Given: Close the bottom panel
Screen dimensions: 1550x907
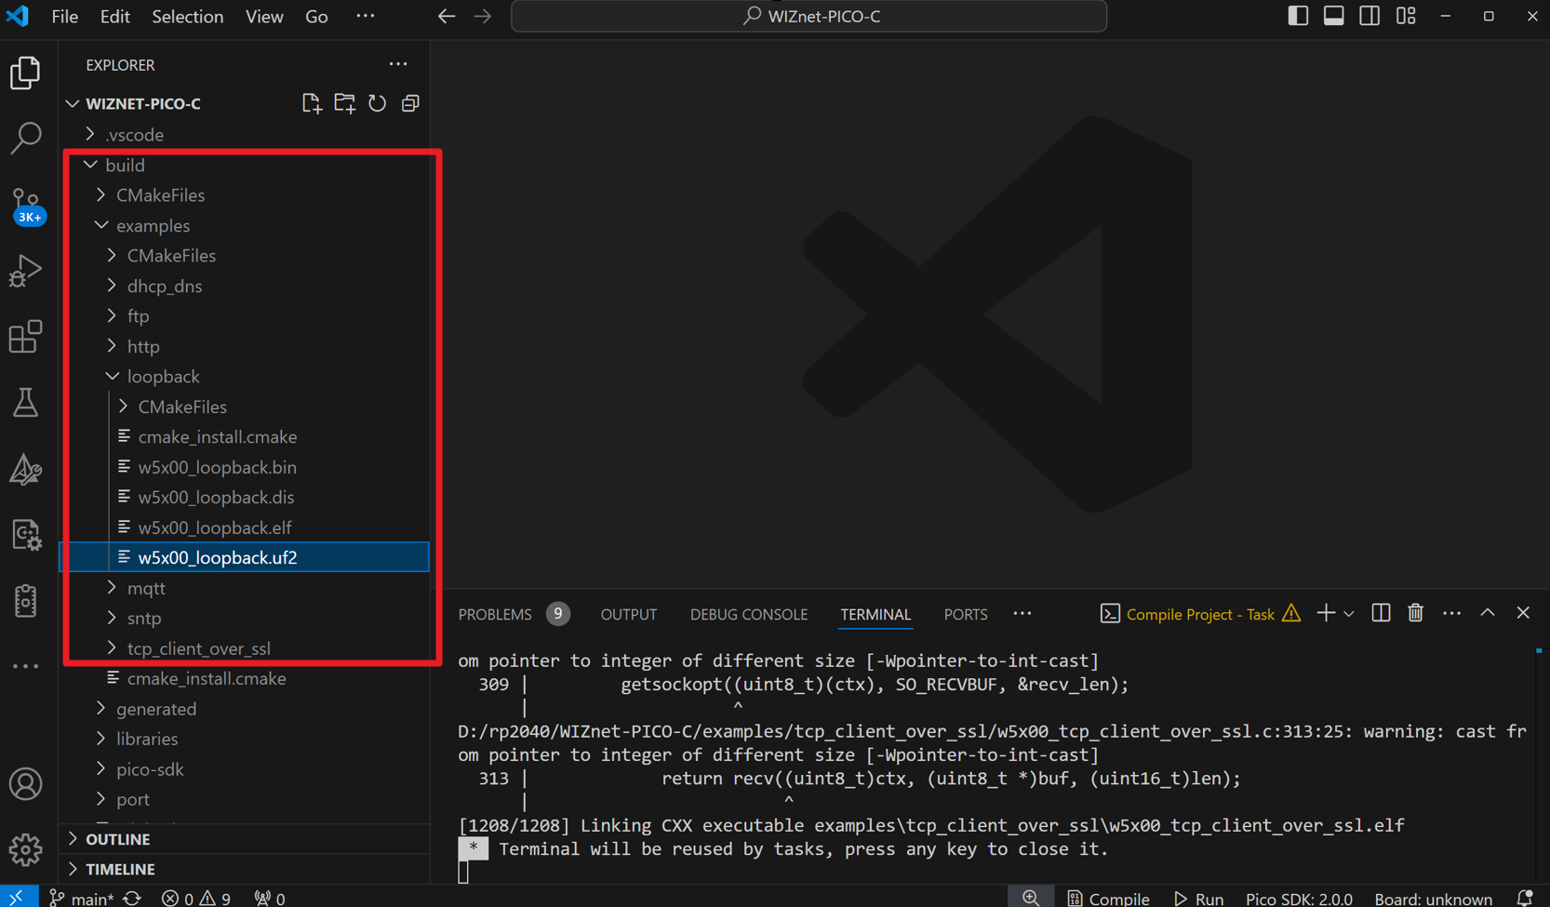Looking at the screenshot, I should tap(1523, 613).
